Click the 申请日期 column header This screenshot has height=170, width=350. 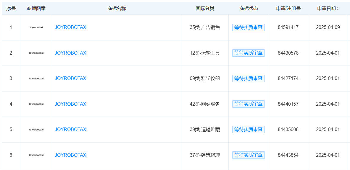(x=326, y=9)
